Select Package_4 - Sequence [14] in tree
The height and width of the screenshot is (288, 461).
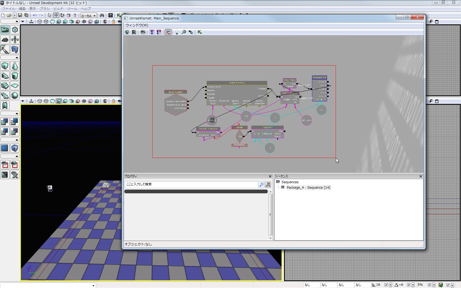308,188
